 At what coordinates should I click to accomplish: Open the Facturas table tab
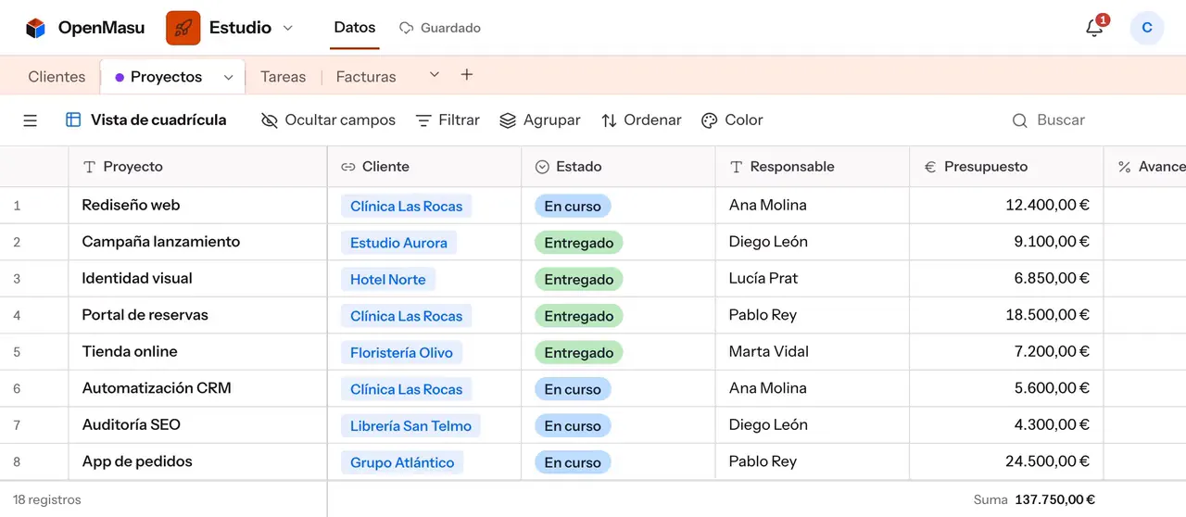point(366,77)
